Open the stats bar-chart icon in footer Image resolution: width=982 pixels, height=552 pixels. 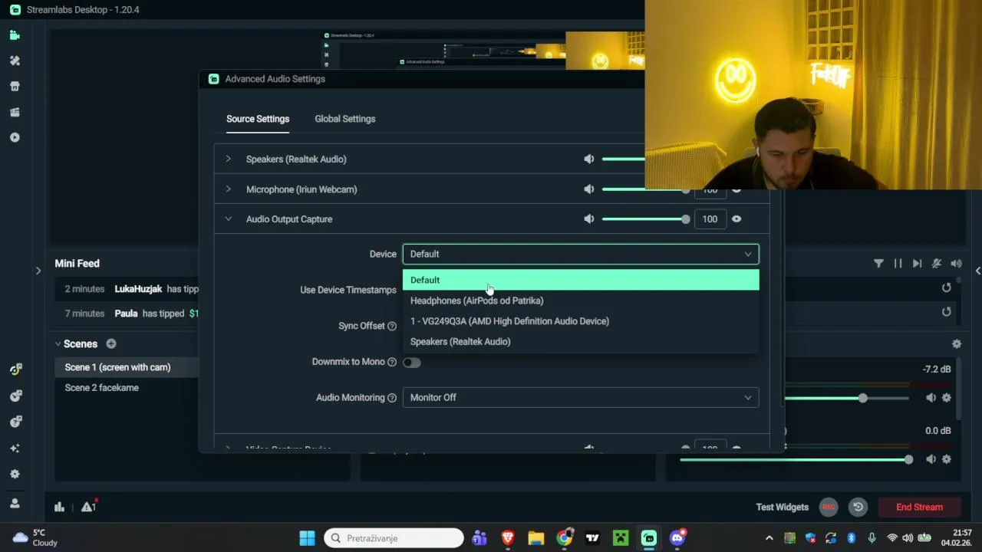[x=59, y=507]
